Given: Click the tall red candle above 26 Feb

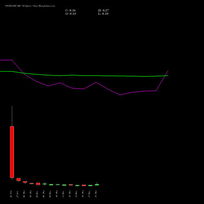Looking at the screenshot, I should pos(12,152).
